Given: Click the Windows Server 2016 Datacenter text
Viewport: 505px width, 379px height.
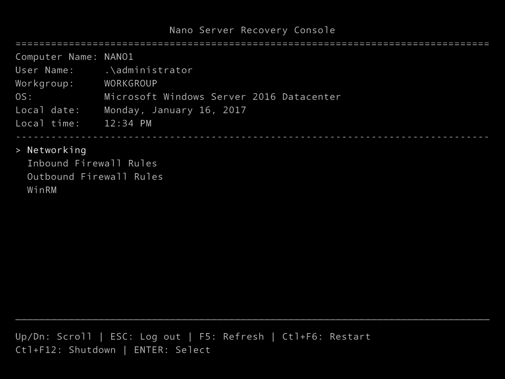Looking at the screenshot, I should tap(222, 97).
